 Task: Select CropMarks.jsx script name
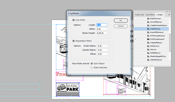tap(155, 29)
